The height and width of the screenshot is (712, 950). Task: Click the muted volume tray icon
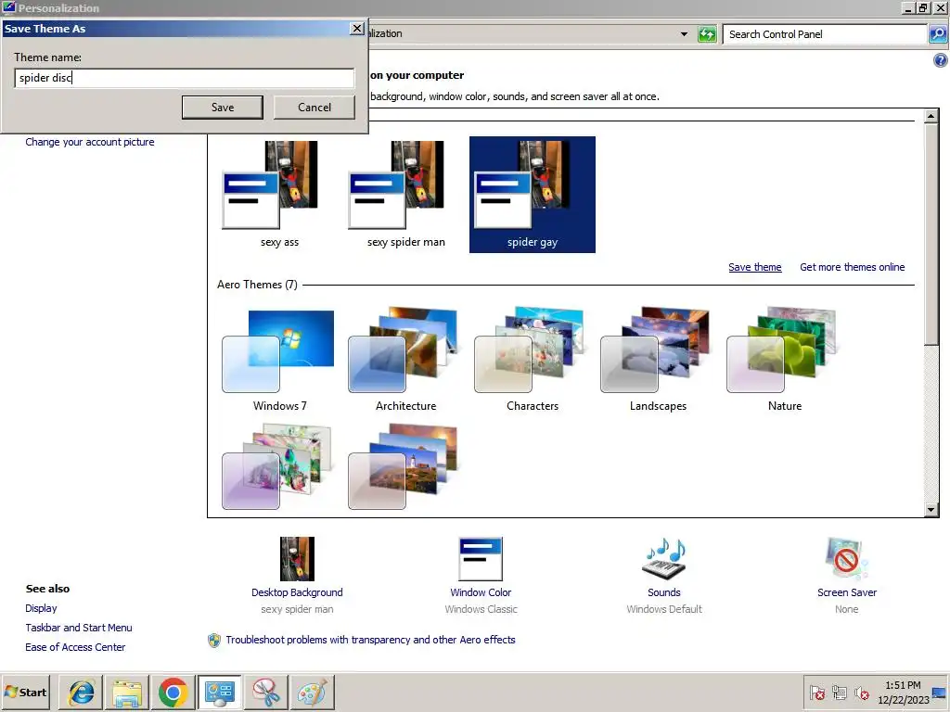point(862,693)
